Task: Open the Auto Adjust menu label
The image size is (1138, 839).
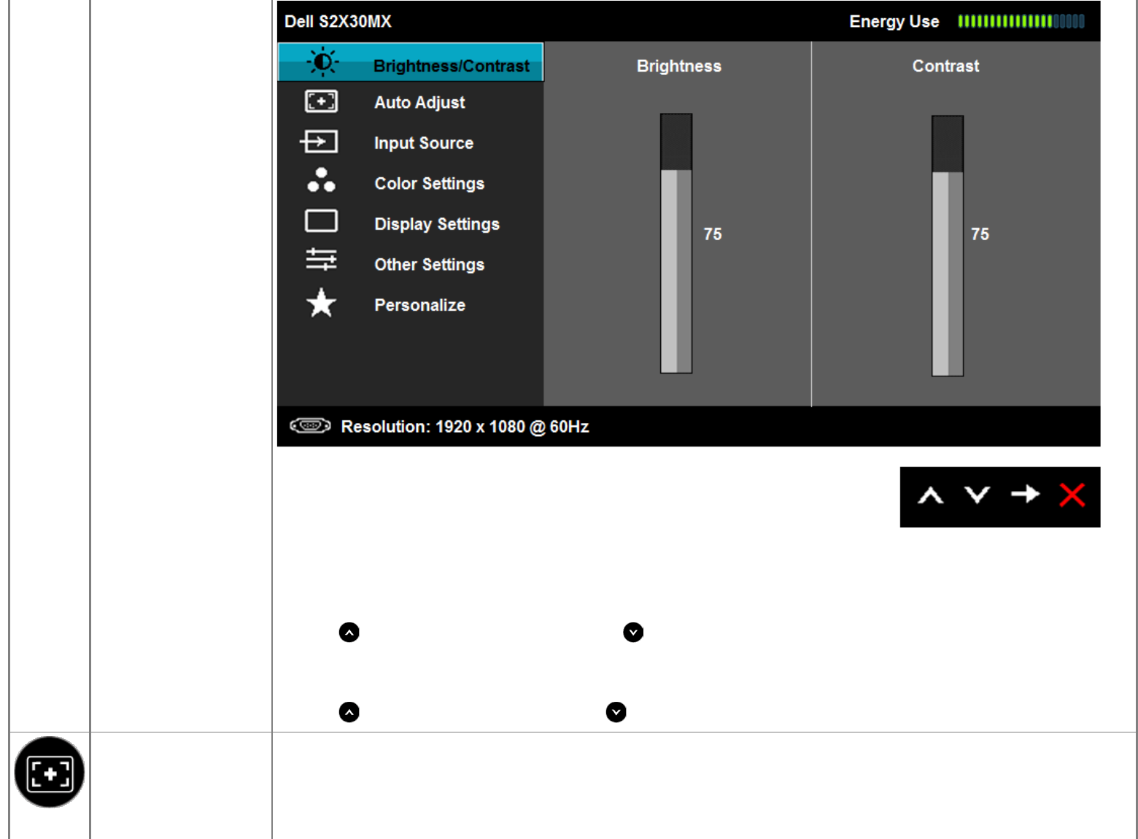Action: pyautogui.click(x=419, y=103)
